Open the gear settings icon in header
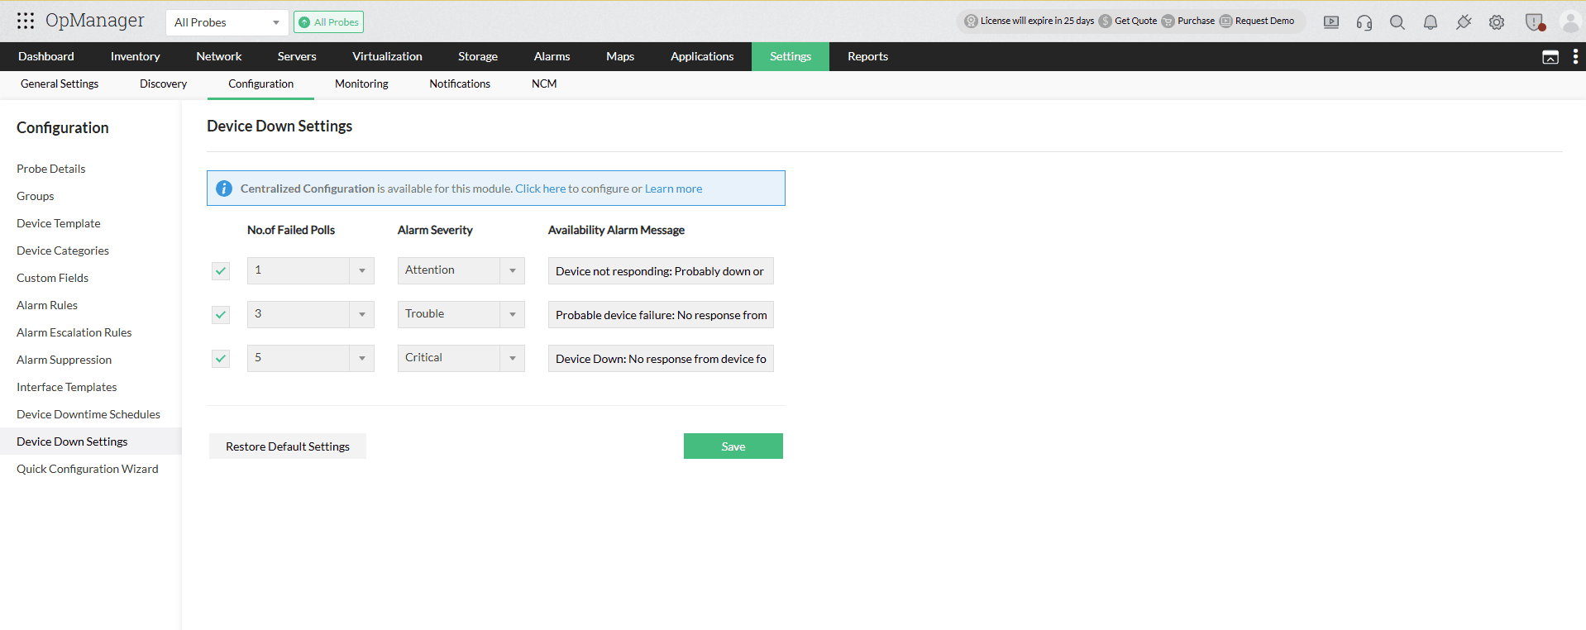This screenshot has width=1586, height=630. [1497, 22]
